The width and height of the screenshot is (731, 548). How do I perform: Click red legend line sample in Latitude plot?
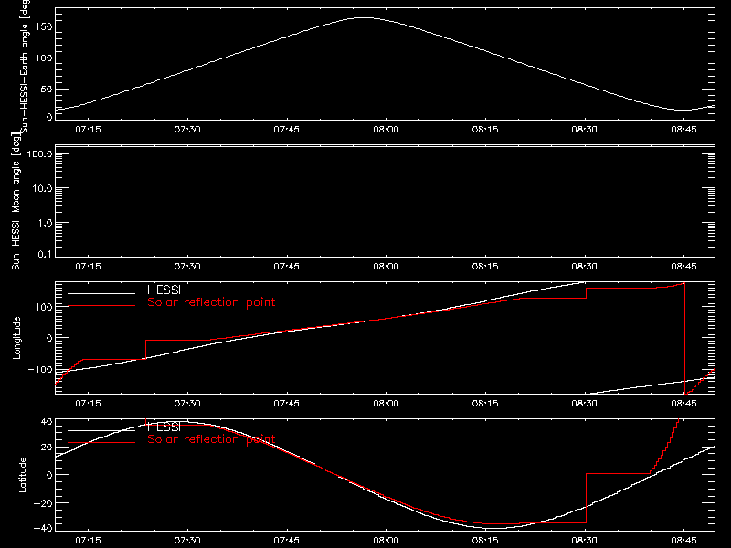tap(101, 443)
